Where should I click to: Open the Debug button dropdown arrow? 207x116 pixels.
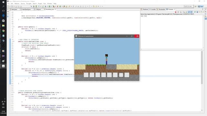(x=47, y=6)
